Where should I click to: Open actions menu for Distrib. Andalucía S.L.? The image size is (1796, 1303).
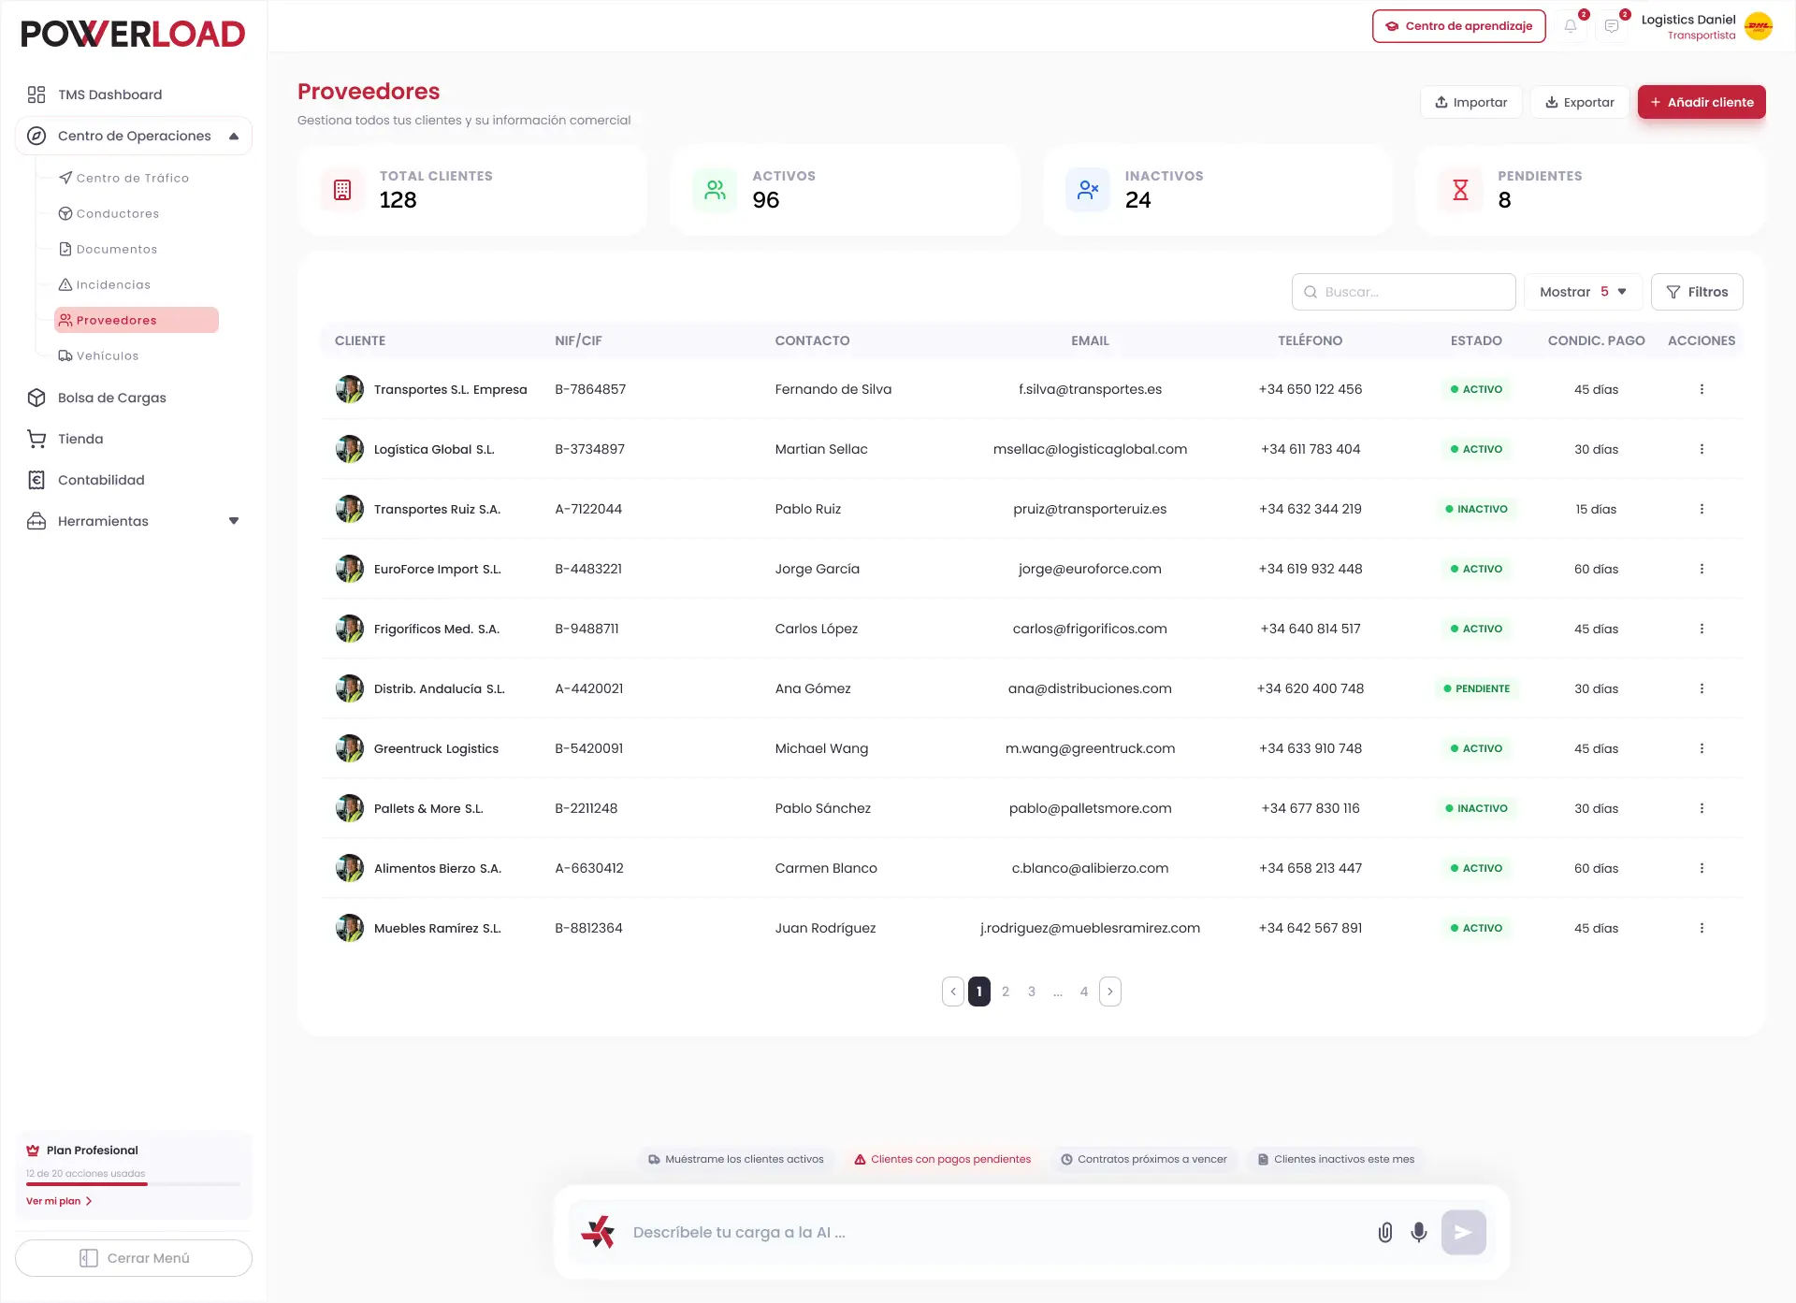(x=1702, y=688)
